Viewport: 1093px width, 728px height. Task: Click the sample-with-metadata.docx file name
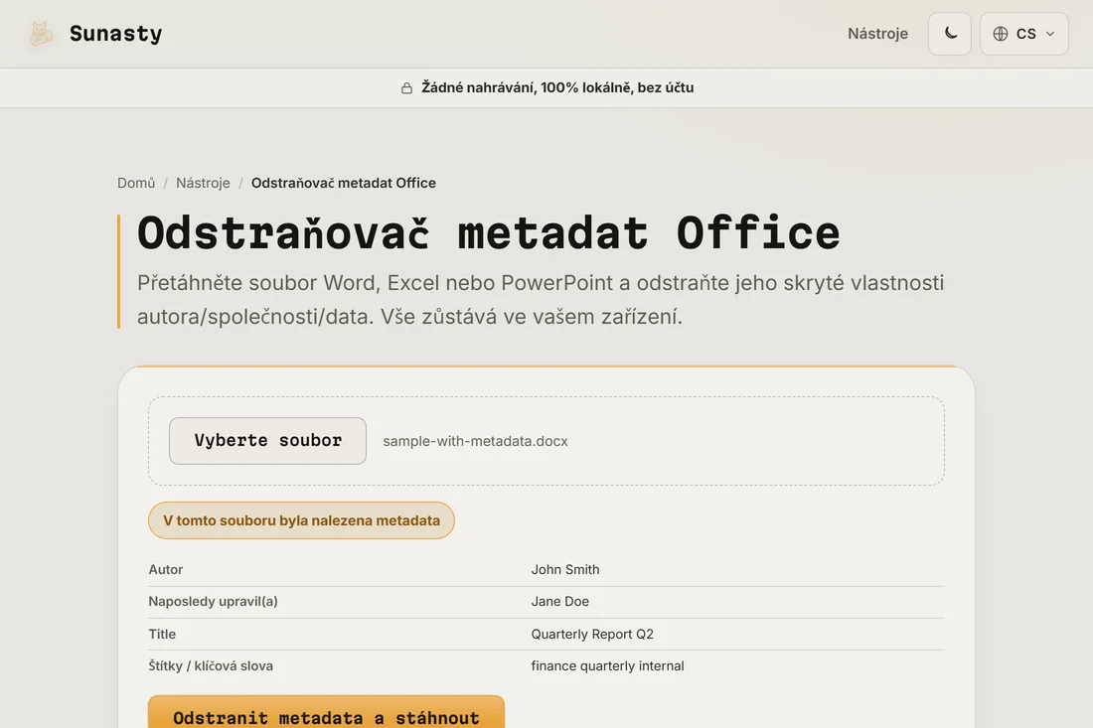tap(475, 441)
